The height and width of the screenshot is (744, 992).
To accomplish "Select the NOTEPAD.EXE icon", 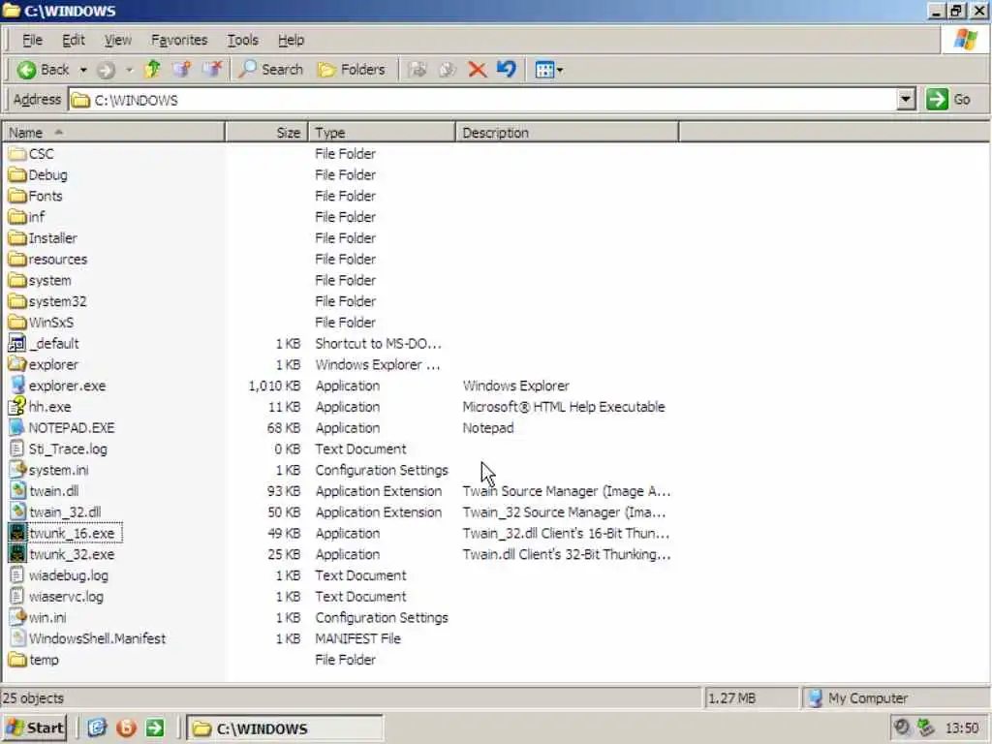I will (17, 427).
